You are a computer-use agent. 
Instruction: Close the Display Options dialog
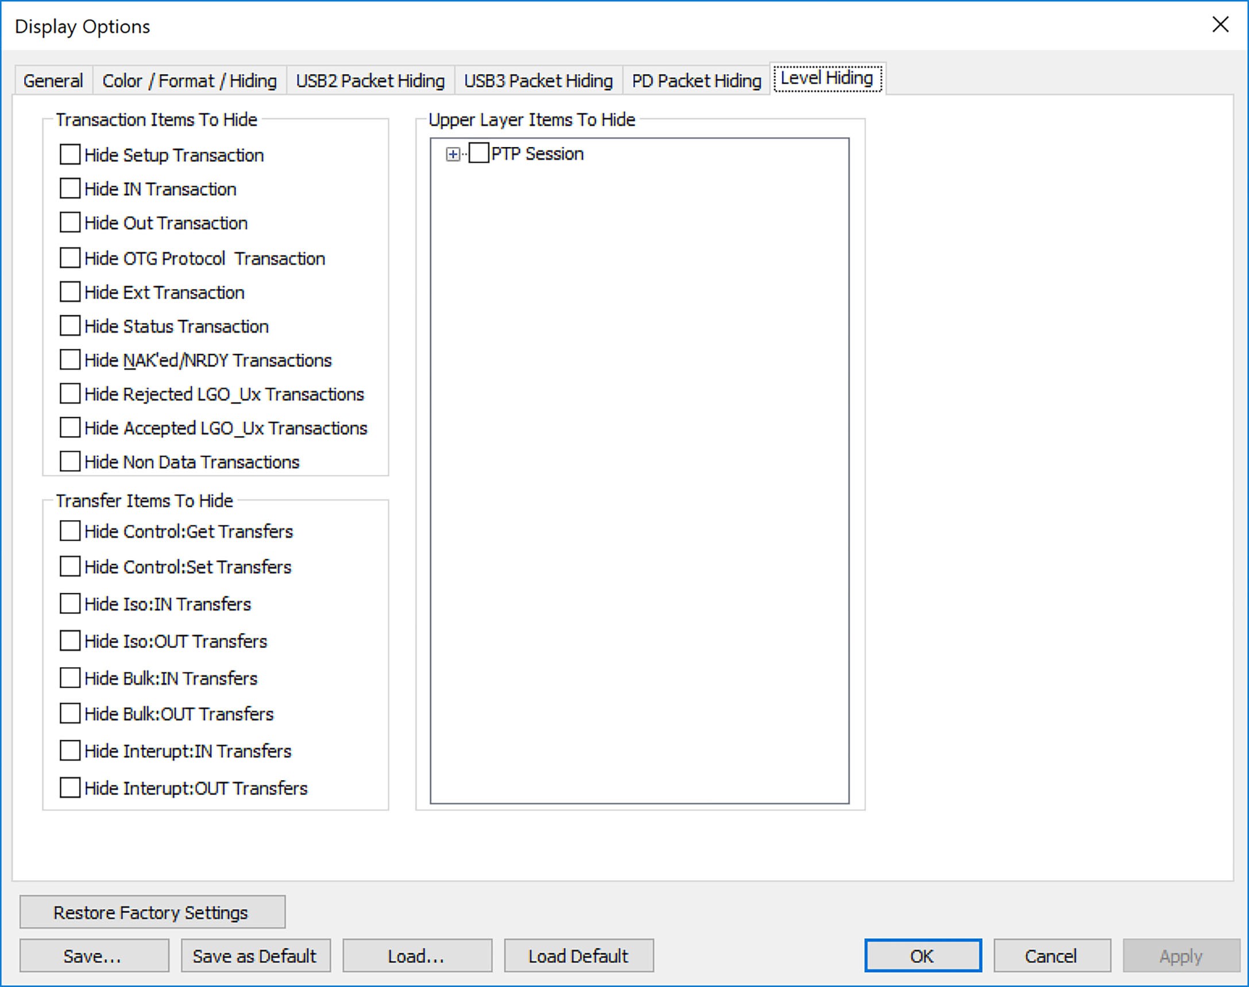coord(1220,25)
